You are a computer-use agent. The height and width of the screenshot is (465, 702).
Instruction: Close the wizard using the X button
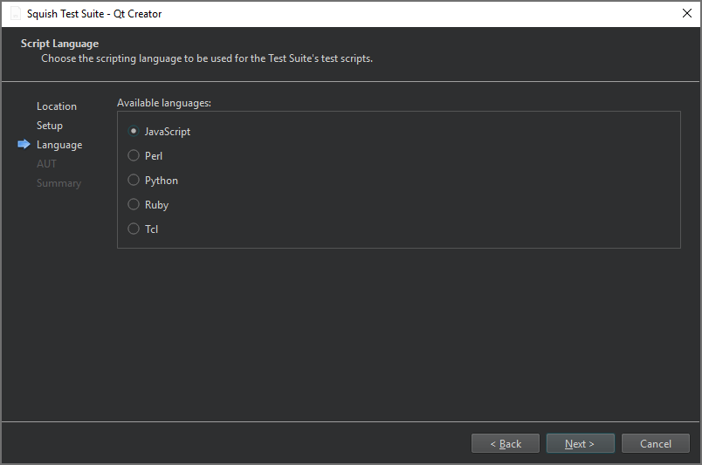(x=686, y=13)
